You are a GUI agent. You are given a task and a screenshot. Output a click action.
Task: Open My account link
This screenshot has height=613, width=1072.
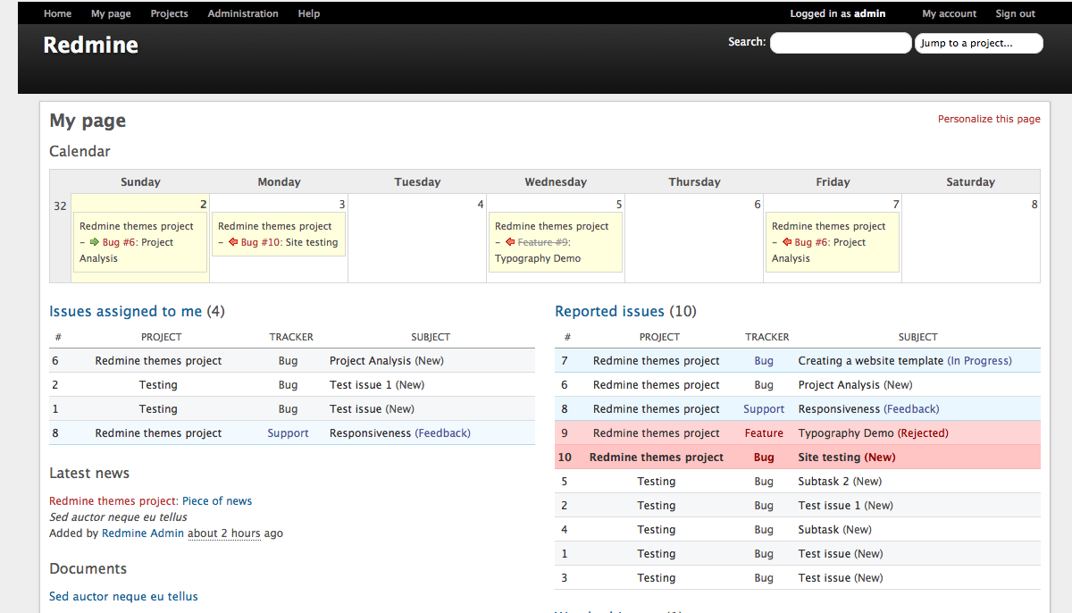pos(950,13)
